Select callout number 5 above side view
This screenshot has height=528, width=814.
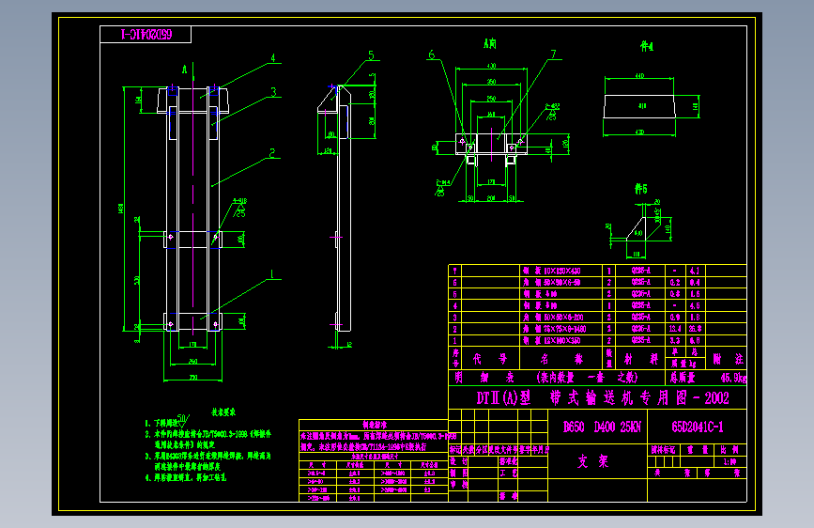(x=371, y=55)
